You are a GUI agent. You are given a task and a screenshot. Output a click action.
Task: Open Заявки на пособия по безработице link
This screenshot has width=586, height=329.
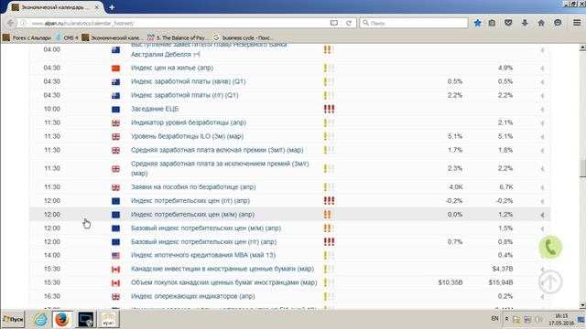click(193, 187)
